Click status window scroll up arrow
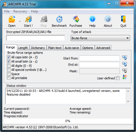Image resolution: width=136 pixels, height=132 pixels. [128, 91]
